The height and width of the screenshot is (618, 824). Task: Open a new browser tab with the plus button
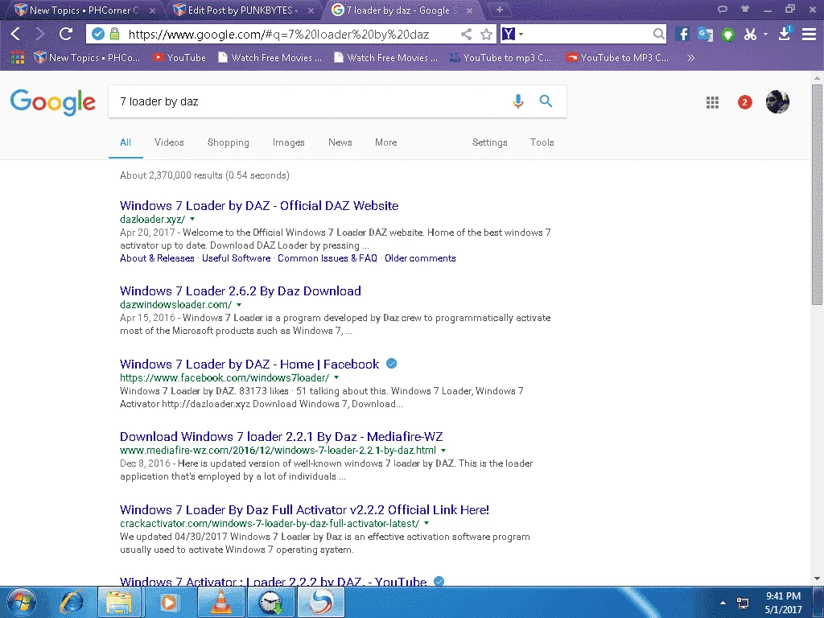click(x=500, y=10)
